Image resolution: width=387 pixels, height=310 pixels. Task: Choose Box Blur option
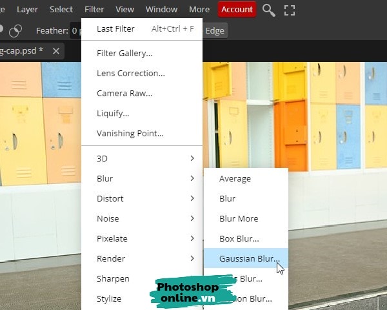click(239, 238)
